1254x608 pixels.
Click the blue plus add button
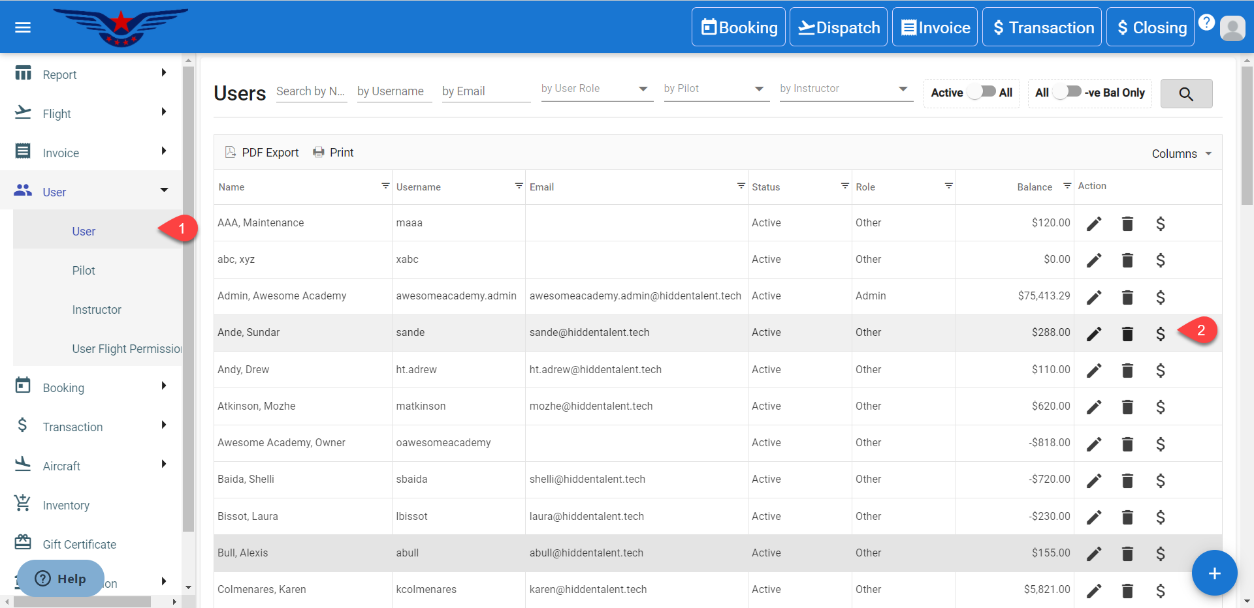coord(1214,573)
